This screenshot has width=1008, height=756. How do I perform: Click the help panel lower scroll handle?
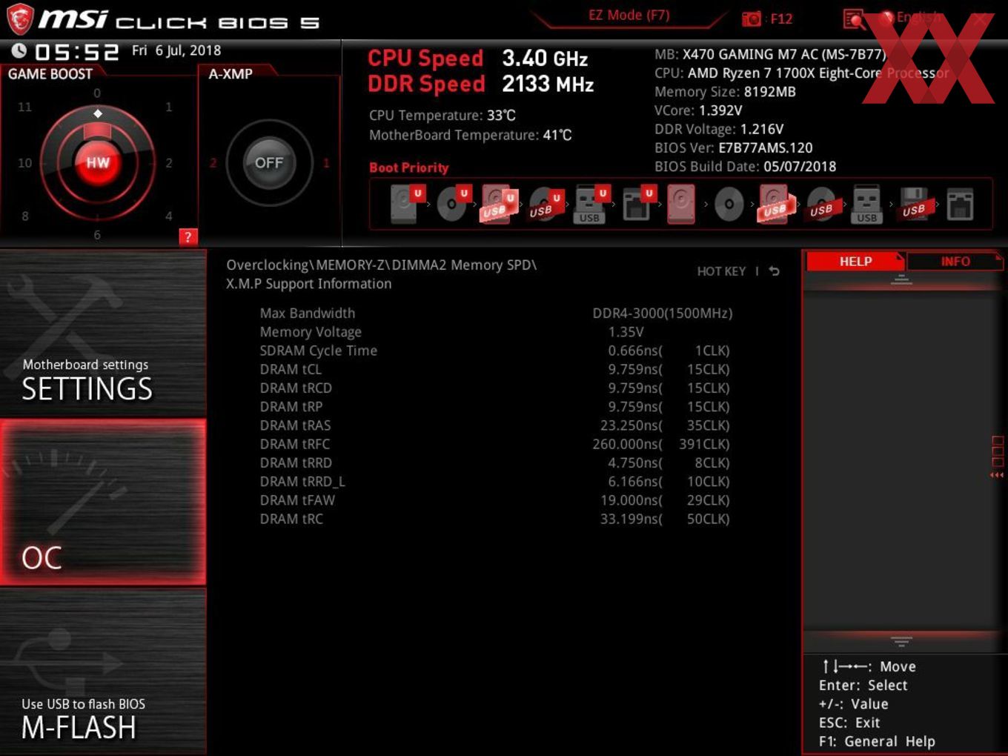[901, 641]
